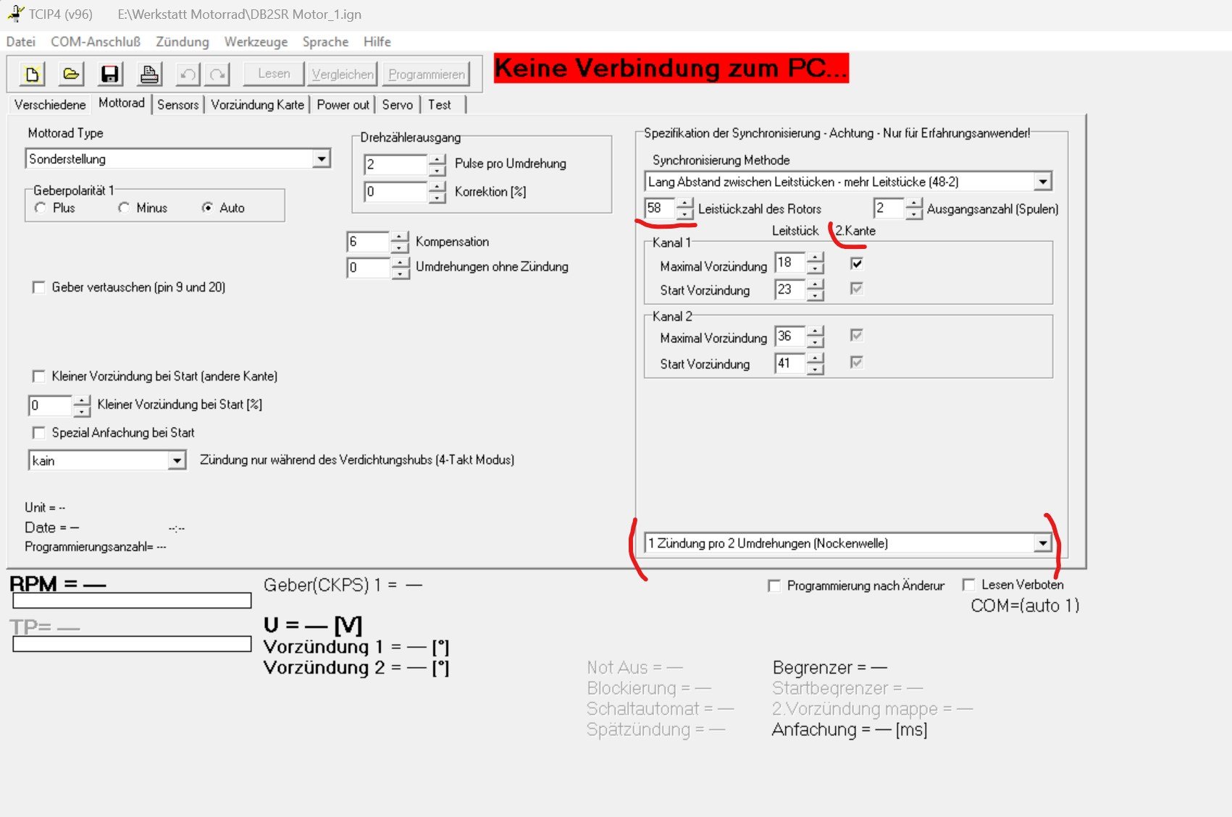Select Auto Geberpolarität radio button
This screenshot has width=1232, height=817.
tap(208, 208)
